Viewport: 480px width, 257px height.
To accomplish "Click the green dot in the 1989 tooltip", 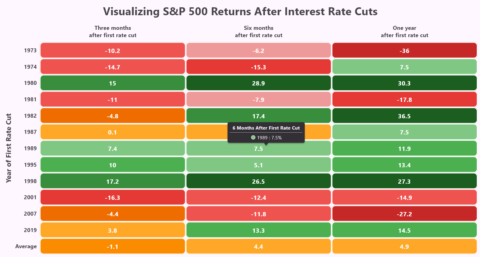I will (x=253, y=138).
